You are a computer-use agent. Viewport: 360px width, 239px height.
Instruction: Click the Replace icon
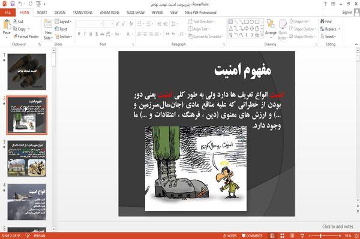322,29
